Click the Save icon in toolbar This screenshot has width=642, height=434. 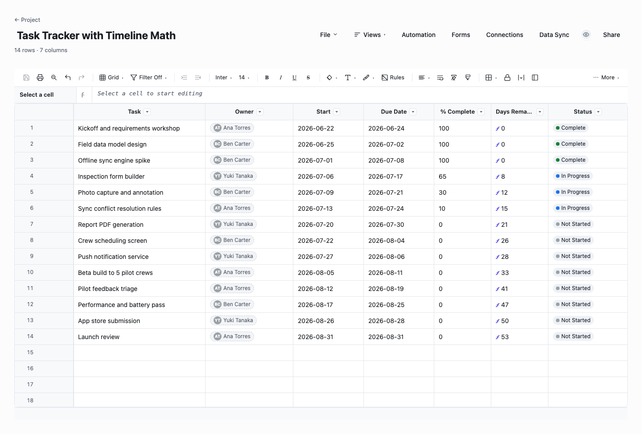26,78
